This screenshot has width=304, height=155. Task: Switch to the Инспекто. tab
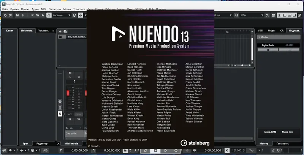[27, 31]
